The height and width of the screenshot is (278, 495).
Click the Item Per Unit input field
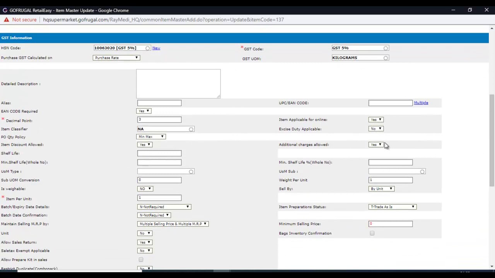(159, 198)
